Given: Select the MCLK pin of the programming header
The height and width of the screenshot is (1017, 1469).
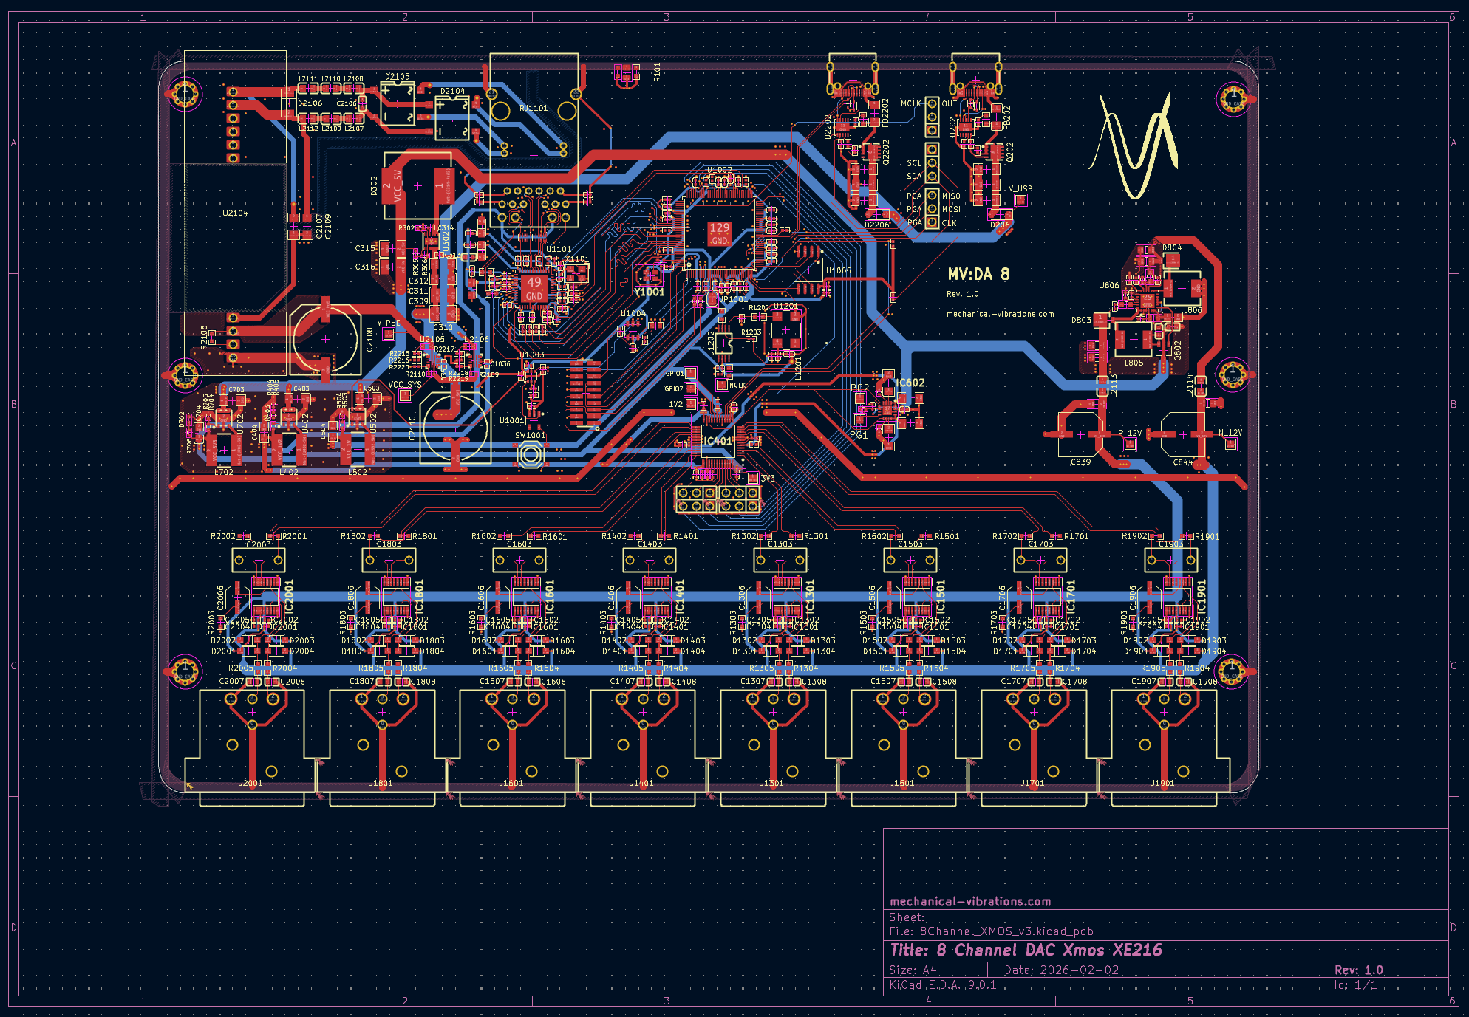Looking at the screenshot, I should (933, 105).
